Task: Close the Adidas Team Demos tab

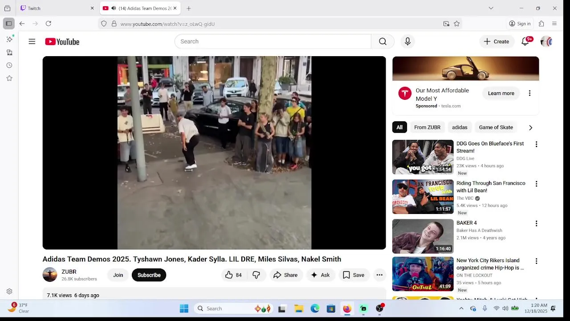Action: [x=175, y=8]
